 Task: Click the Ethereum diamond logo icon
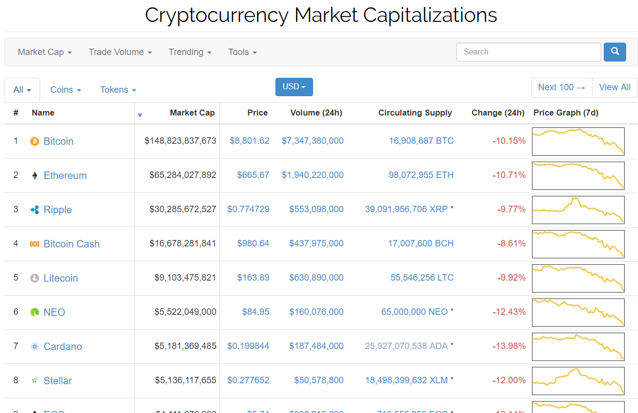coord(35,176)
